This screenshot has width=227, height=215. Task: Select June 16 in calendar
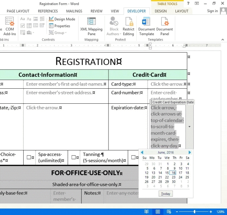click(173, 173)
